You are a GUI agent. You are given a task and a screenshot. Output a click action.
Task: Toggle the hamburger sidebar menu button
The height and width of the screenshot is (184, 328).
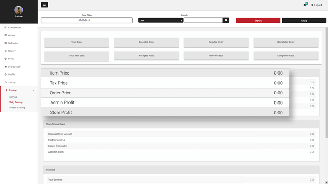tap(44, 5)
